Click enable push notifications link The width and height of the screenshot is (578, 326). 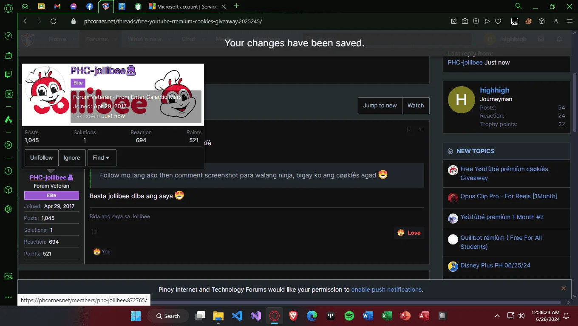click(386, 289)
